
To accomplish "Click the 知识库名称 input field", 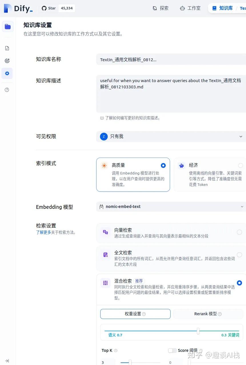I will [x=171, y=59].
